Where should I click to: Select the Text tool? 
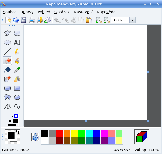point(17,42)
